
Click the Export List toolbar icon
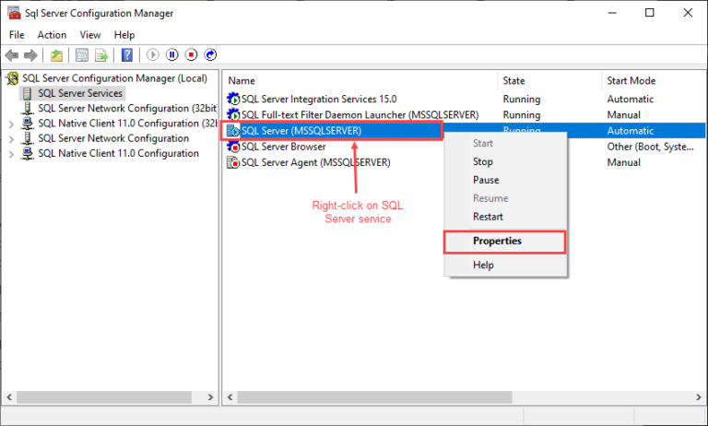tap(100, 55)
